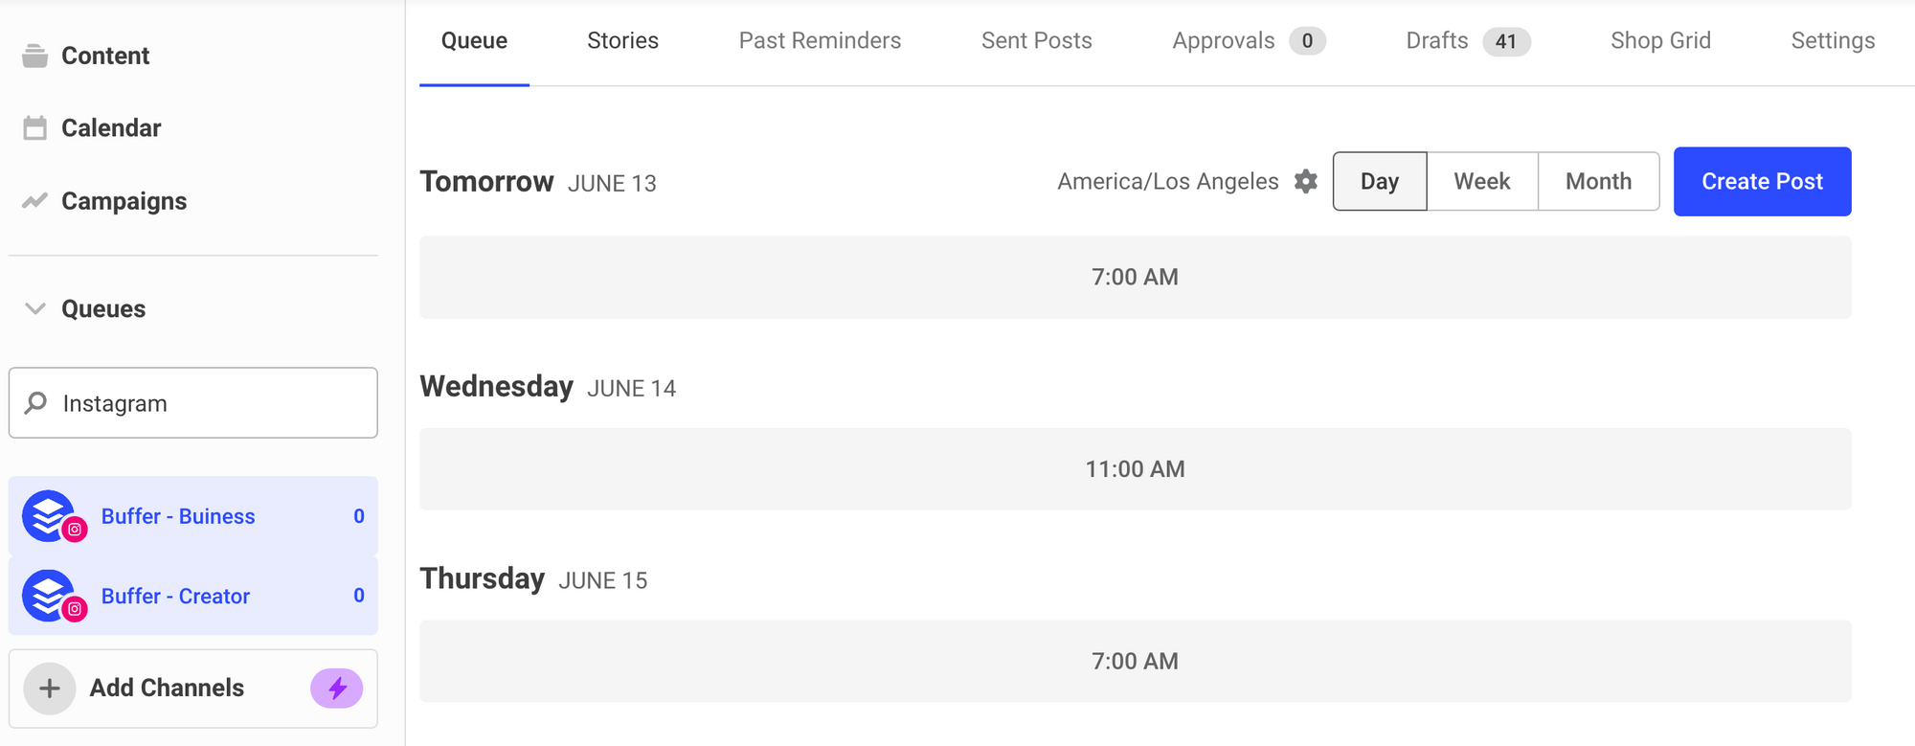
Task: Click the Content stack icon in sidebar
Action: (35, 56)
